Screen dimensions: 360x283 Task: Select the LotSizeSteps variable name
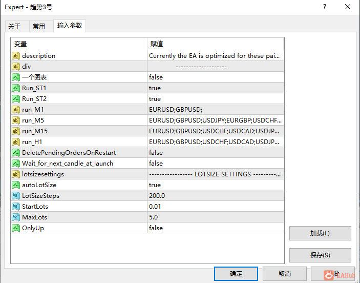[40, 196]
